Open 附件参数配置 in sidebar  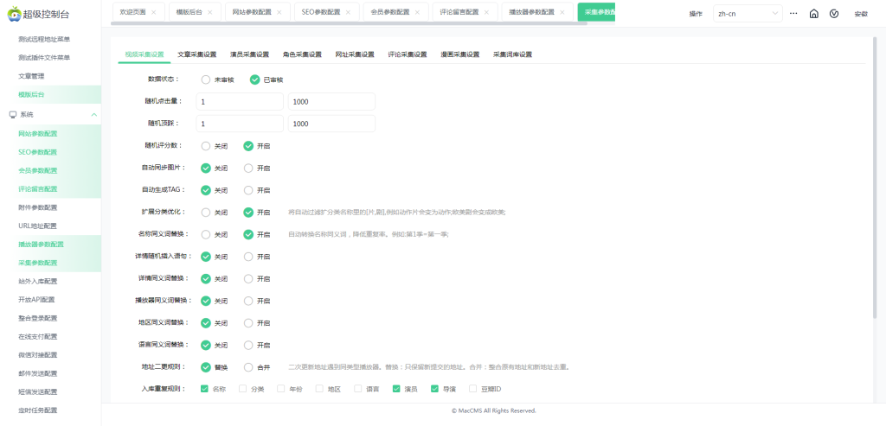[37, 207]
